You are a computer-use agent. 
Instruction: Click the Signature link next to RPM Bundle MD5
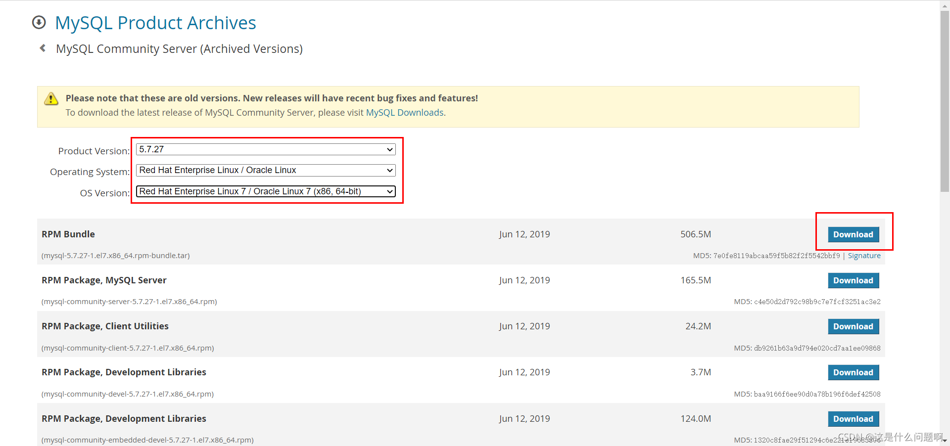click(864, 256)
